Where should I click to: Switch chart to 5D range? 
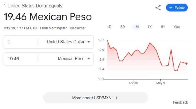click(x=123, y=27)
